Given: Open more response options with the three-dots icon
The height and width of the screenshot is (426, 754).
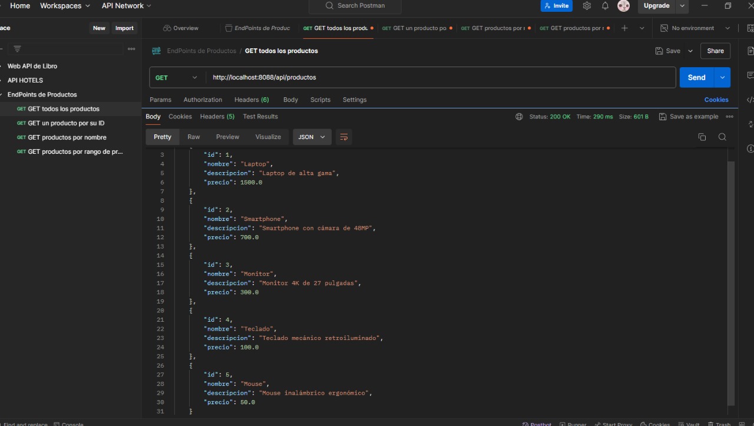Looking at the screenshot, I should point(730,117).
